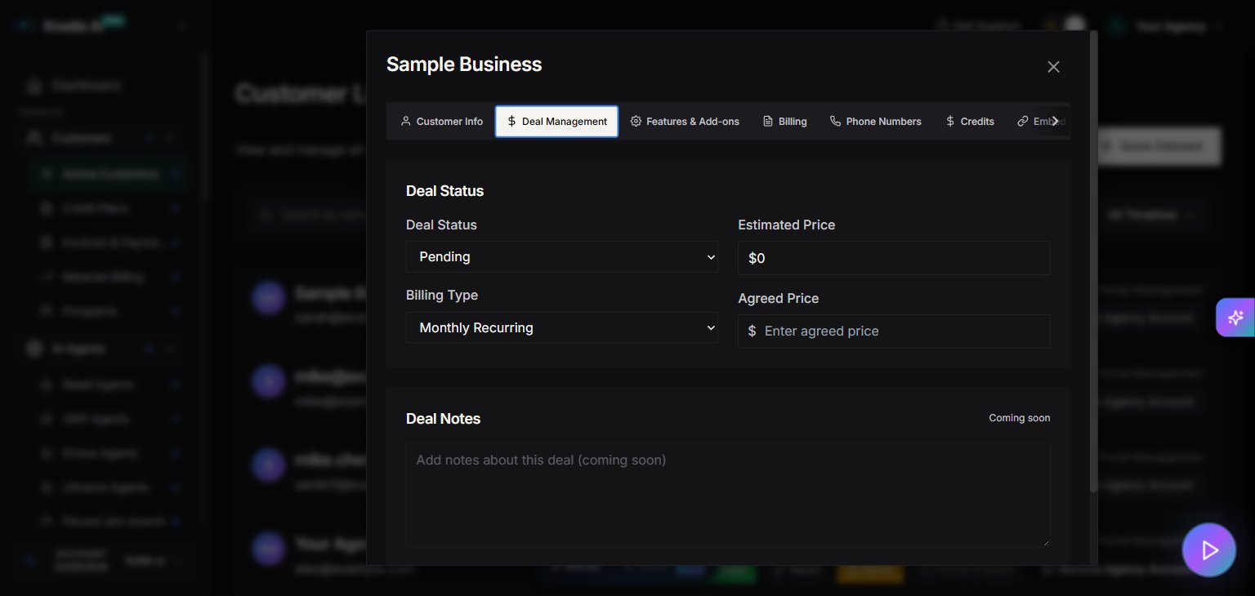Click the dollar icon in Credits tab
This screenshot has width=1255, height=596.
tap(949, 121)
